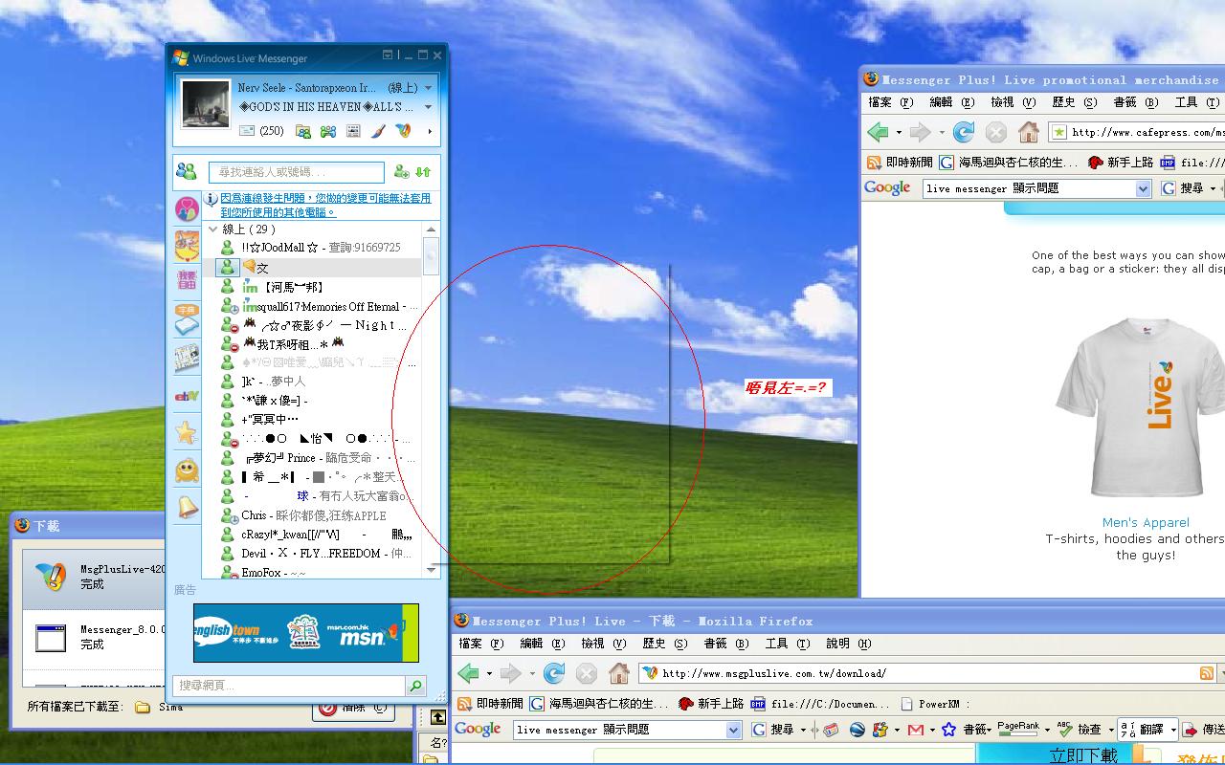Viewport: 1225px width, 765px height.
Task: Open the Messenger Plus! icon in Messenger toolbar
Action: [x=403, y=131]
